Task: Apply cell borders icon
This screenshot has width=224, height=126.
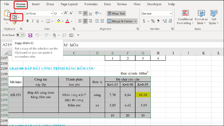Action: [48, 21]
